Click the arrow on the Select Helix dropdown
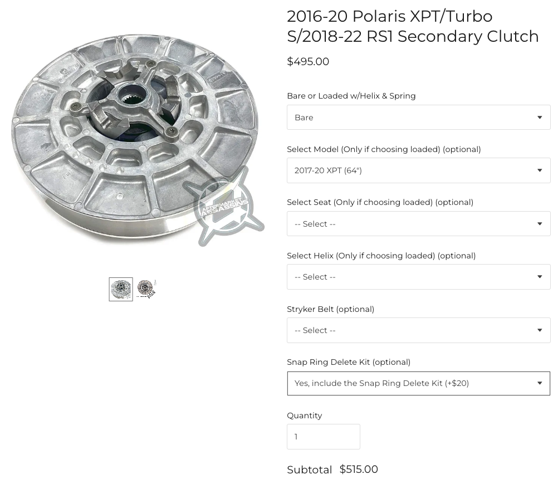The width and height of the screenshot is (553, 479). (x=540, y=277)
